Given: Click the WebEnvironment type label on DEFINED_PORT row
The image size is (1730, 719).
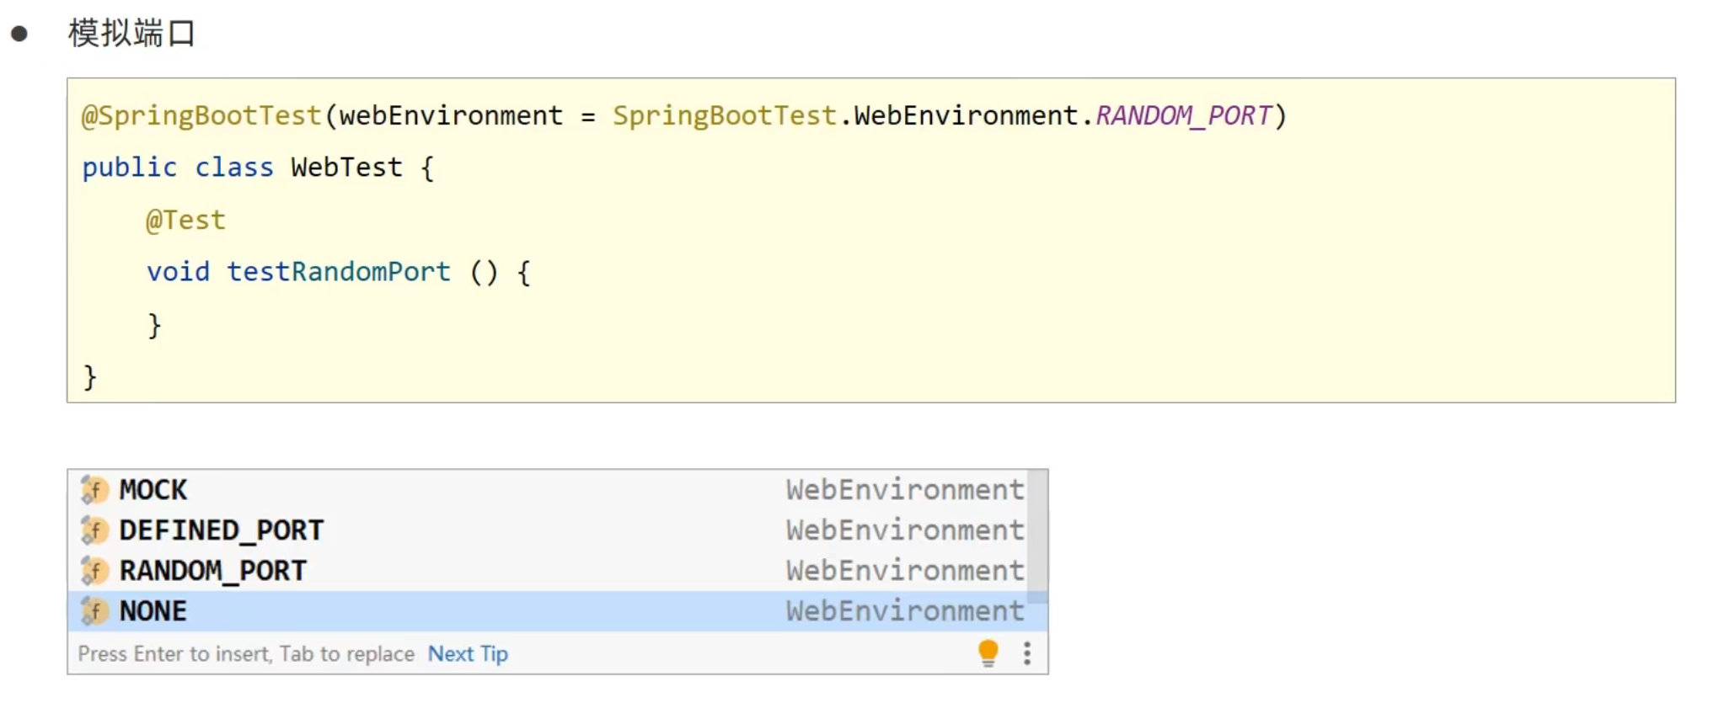Looking at the screenshot, I should point(905,530).
